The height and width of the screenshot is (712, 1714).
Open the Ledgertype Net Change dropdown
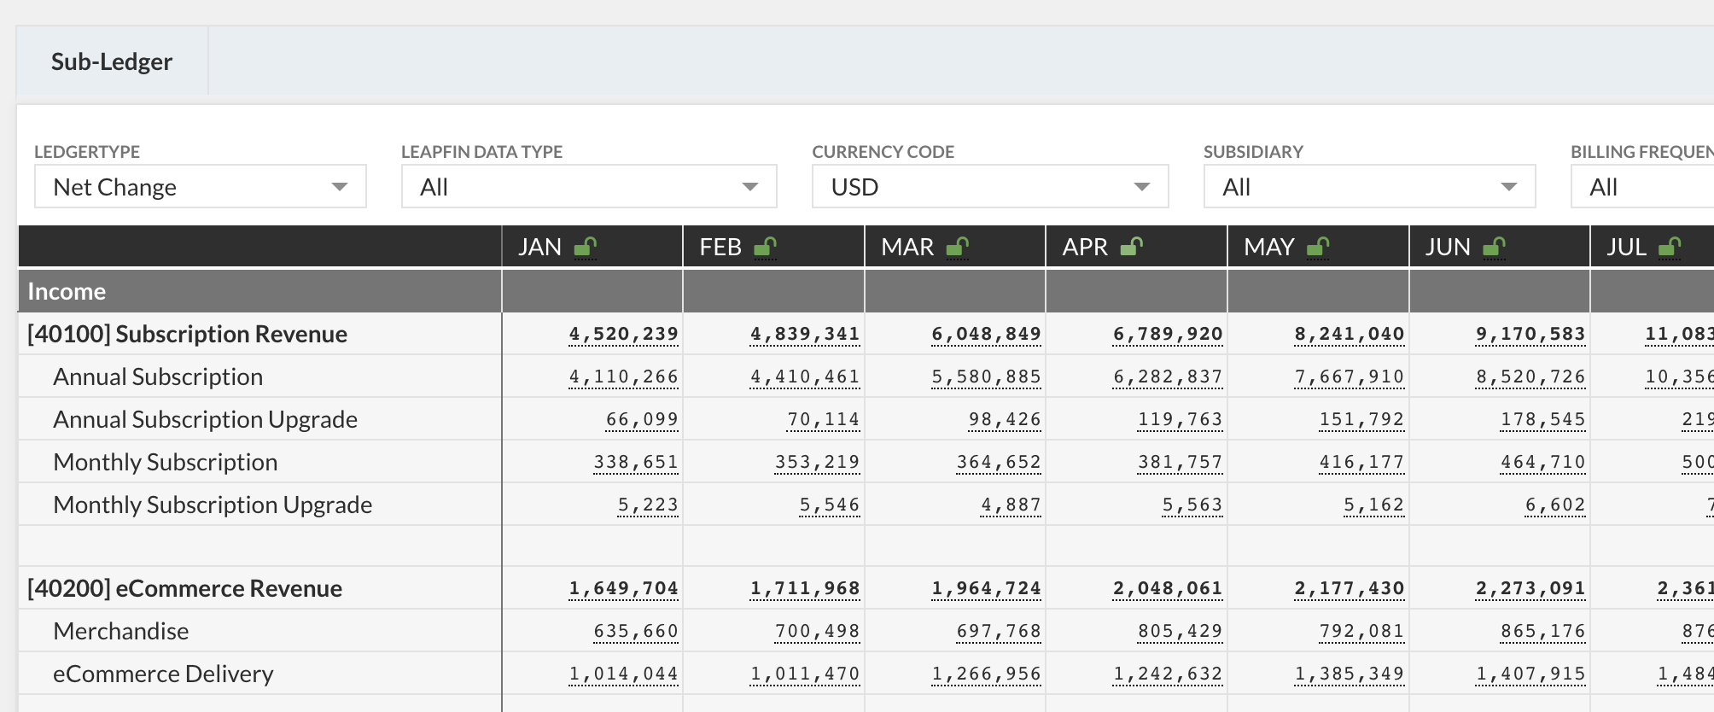coord(201,186)
